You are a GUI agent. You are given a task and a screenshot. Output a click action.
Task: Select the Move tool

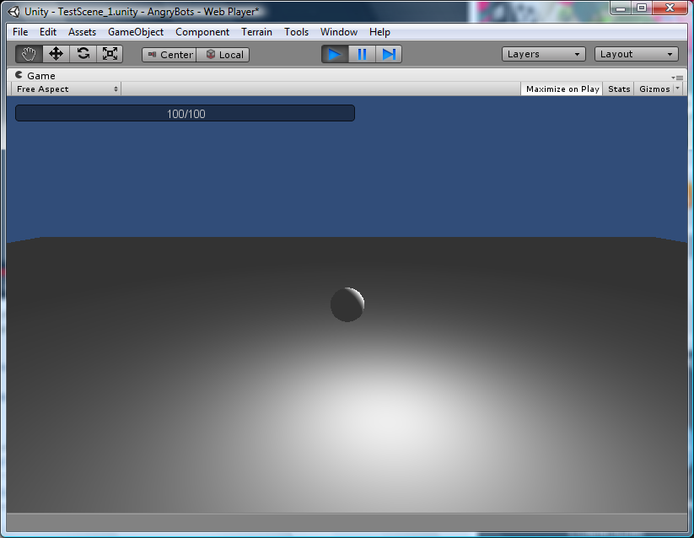click(56, 54)
